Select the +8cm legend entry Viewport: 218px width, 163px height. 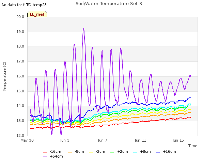(142, 151)
